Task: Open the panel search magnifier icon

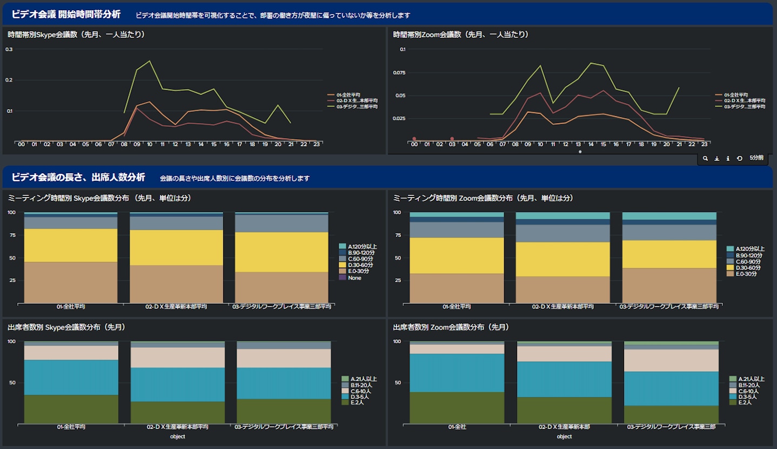Action: pos(706,158)
